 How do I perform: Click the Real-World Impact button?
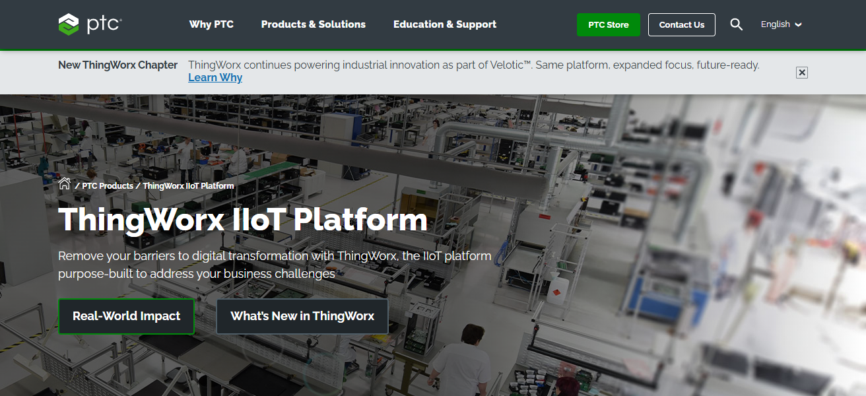pyautogui.click(x=127, y=316)
